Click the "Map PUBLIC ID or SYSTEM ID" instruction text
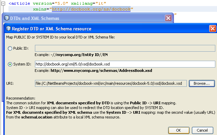The width and height of the screenshot is (217, 135). tap(60, 37)
